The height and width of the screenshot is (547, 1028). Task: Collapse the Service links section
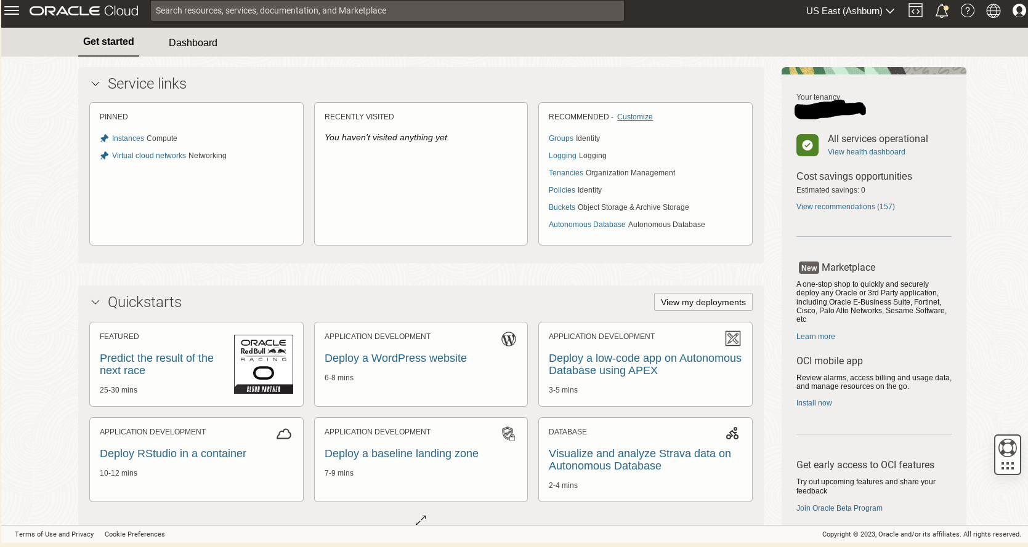pyautogui.click(x=95, y=84)
